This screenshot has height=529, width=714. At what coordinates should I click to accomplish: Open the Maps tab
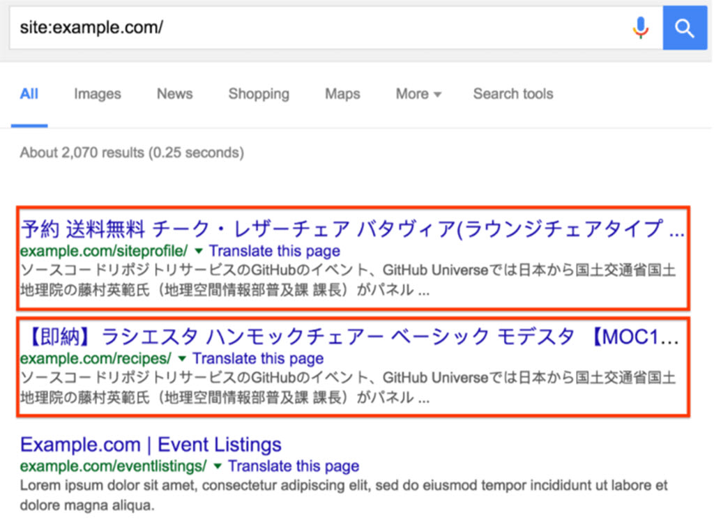342,94
